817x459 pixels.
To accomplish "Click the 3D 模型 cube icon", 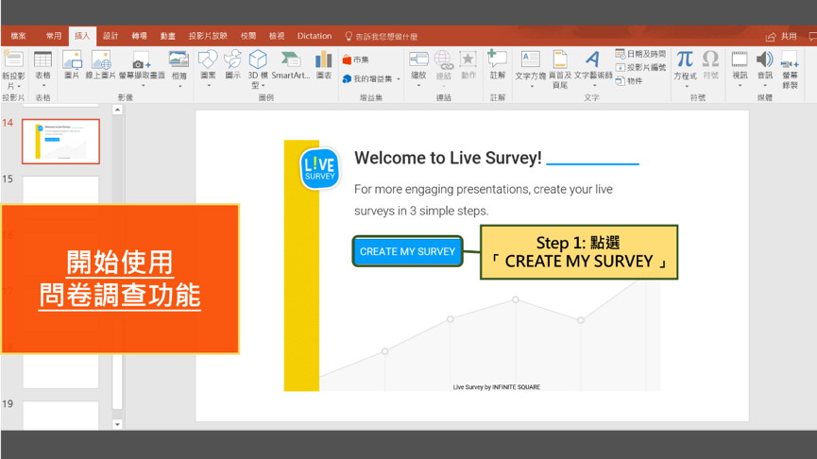I will pos(258,59).
